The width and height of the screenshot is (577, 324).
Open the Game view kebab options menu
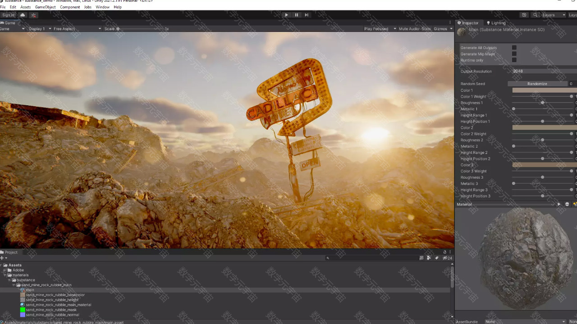click(x=450, y=22)
